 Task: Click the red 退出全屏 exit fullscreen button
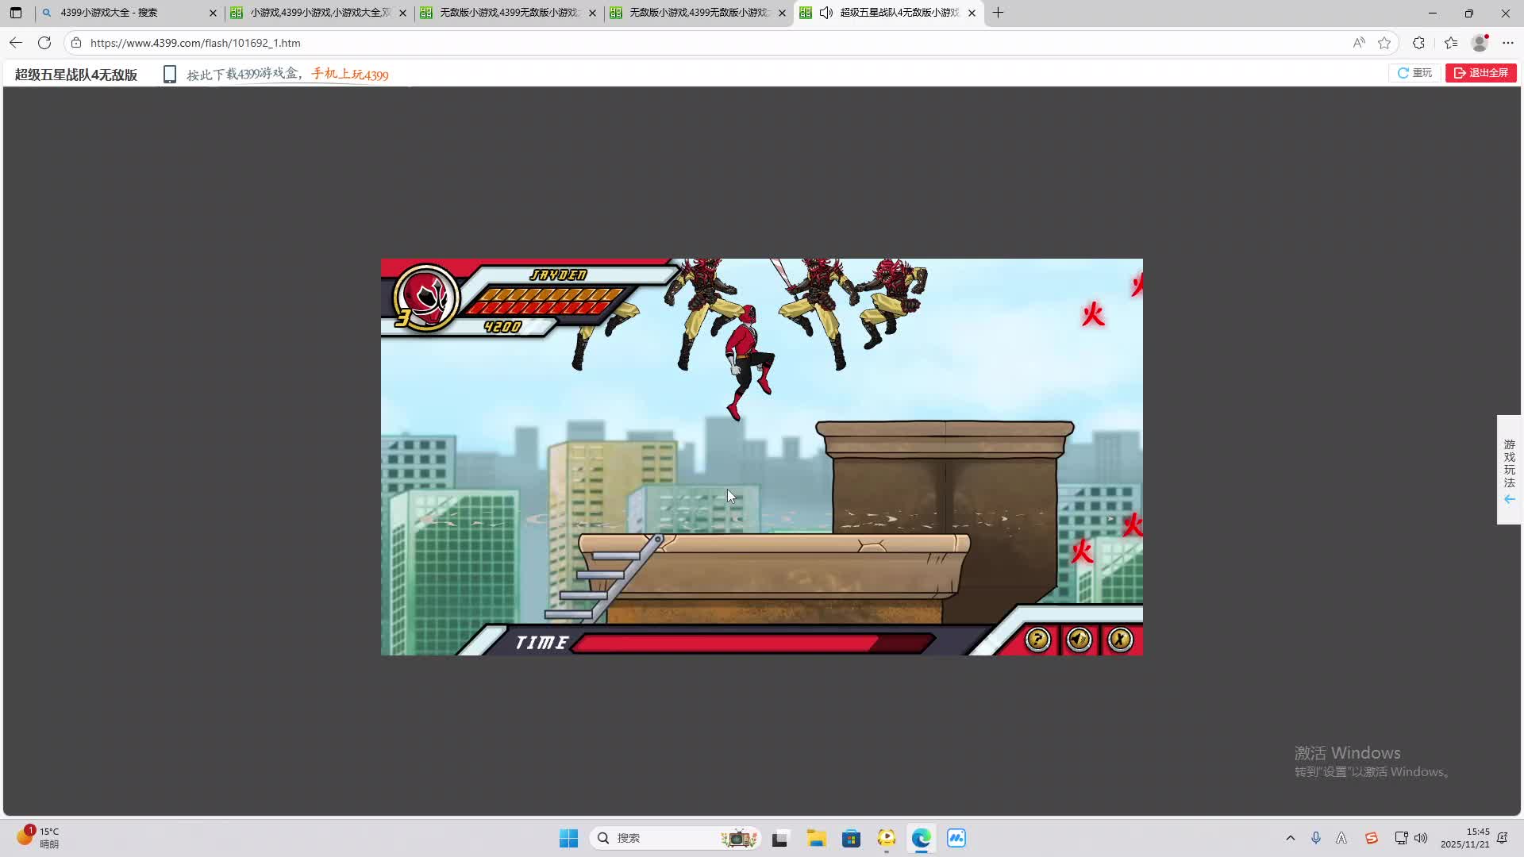pyautogui.click(x=1480, y=73)
